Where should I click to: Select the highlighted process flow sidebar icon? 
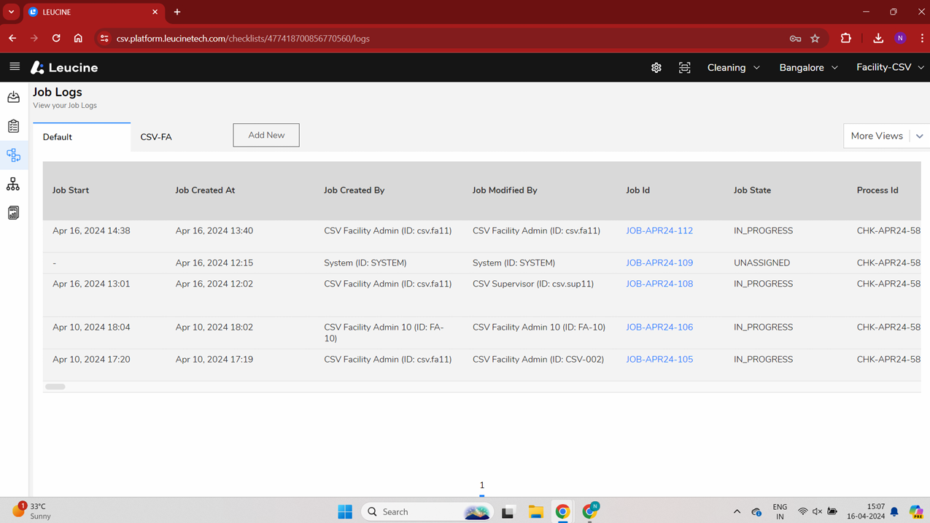(x=13, y=155)
